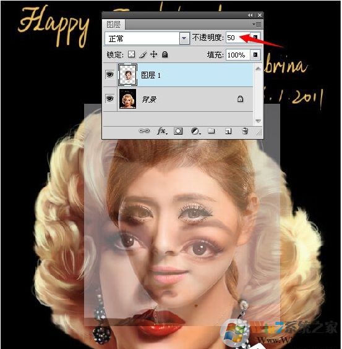Open the 正常 blend mode dropdown
Image resolution: width=342 pixels, height=349 pixels.
147,39
